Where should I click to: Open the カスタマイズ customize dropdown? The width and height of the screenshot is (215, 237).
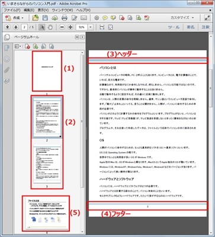[x=182, y=18]
